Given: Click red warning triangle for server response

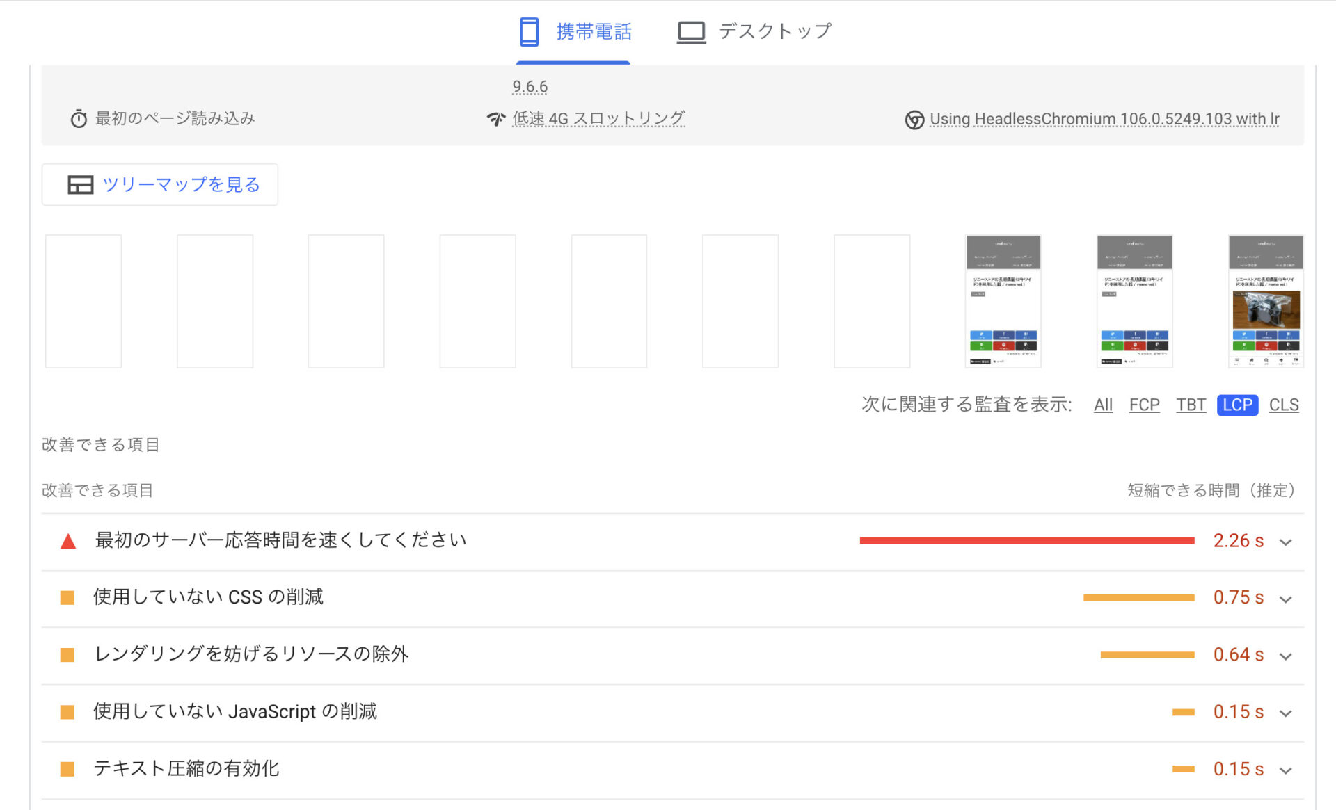Looking at the screenshot, I should tap(68, 541).
